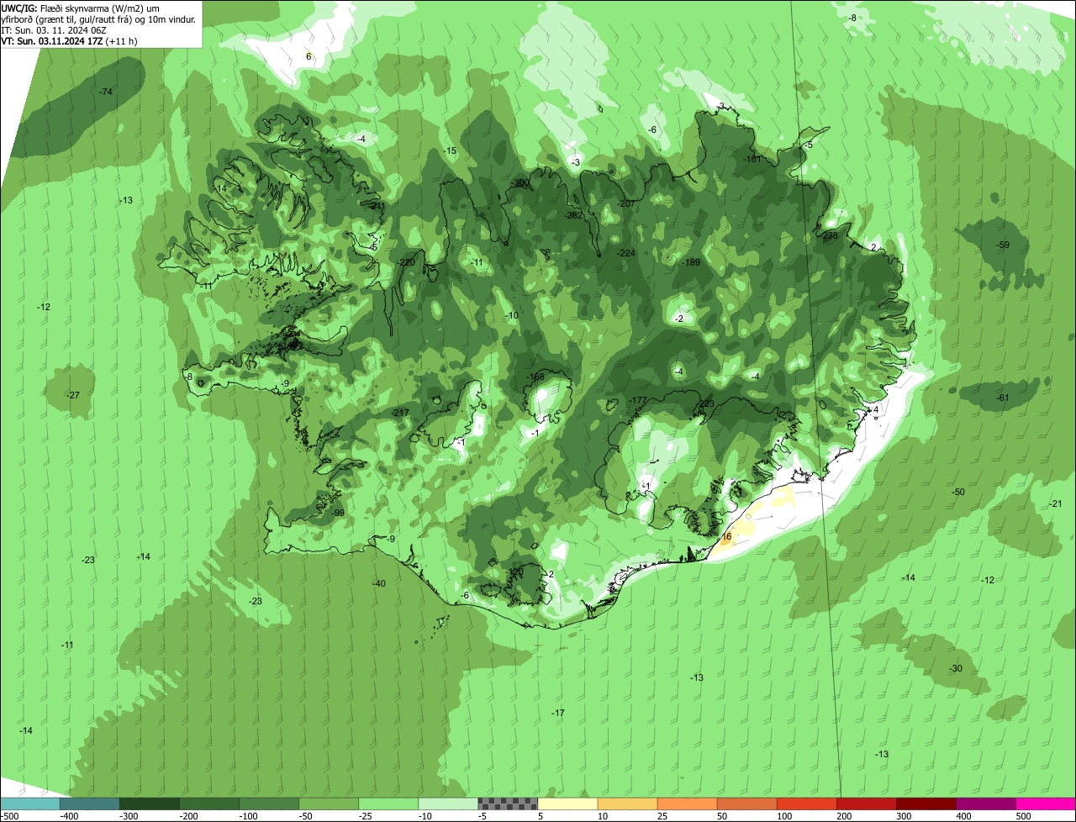Screen dimensions: 1076x822
Task: Select the '-8' value near the top
Action: (852, 18)
